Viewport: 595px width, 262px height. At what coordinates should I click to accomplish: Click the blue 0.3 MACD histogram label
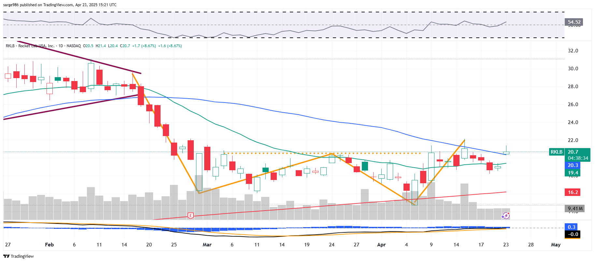tap(572, 227)
